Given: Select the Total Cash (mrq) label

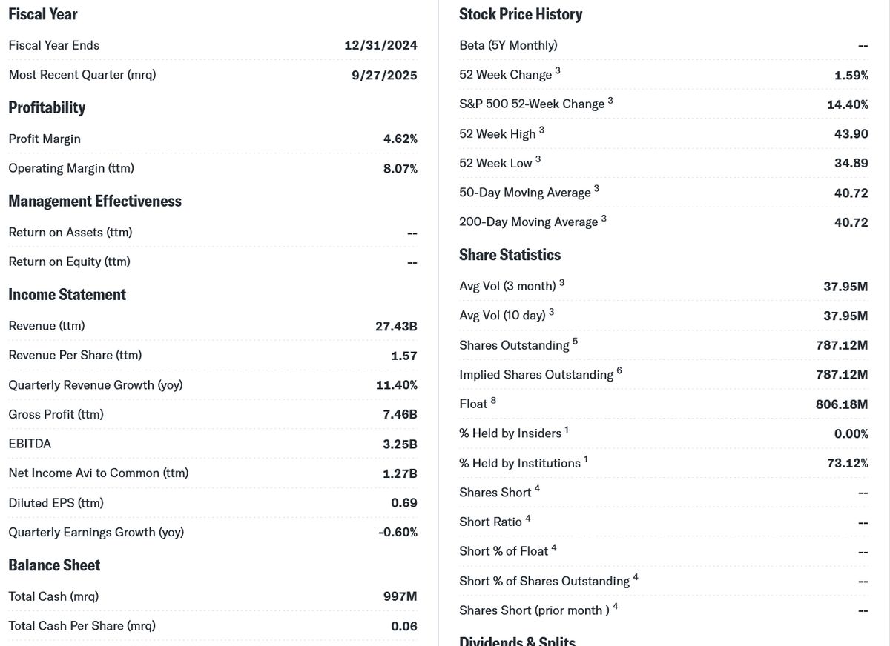Looking at the screenshot, I should point(53,596).
